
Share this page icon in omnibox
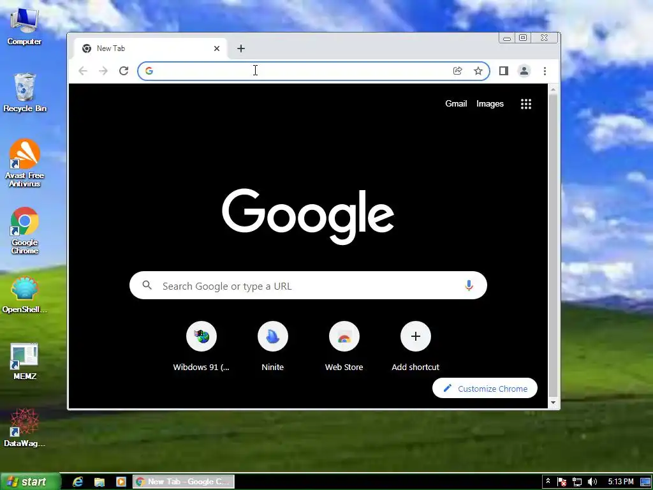(457, 71)
